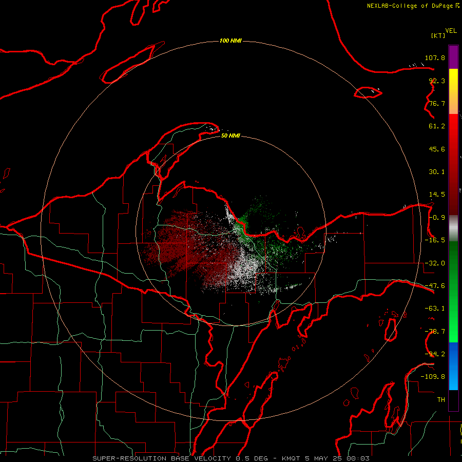This screenshot has width=462, height=462.
Task: Click the 14.5 velocity scale value
Action: 437,195
